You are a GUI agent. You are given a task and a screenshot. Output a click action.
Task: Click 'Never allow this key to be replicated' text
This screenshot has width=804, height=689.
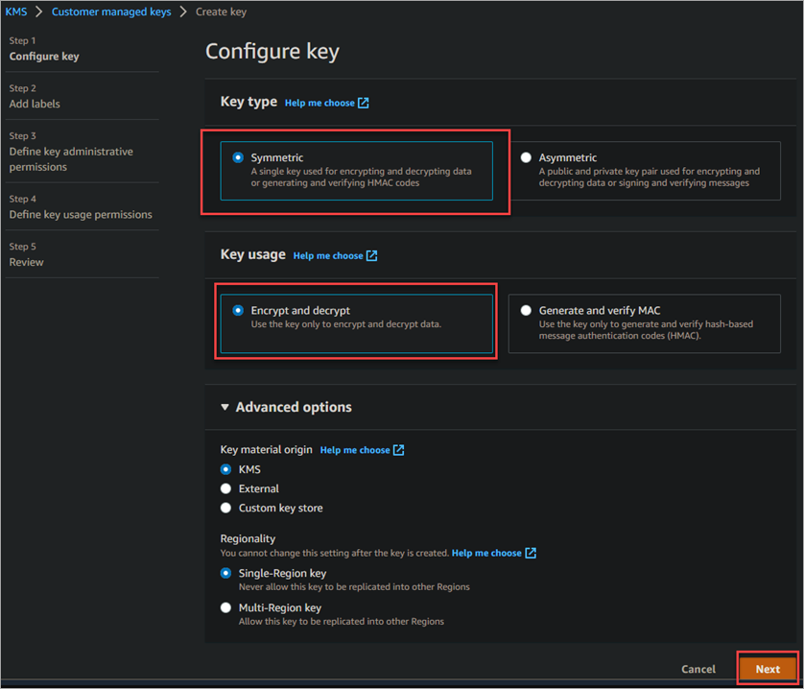354,587
